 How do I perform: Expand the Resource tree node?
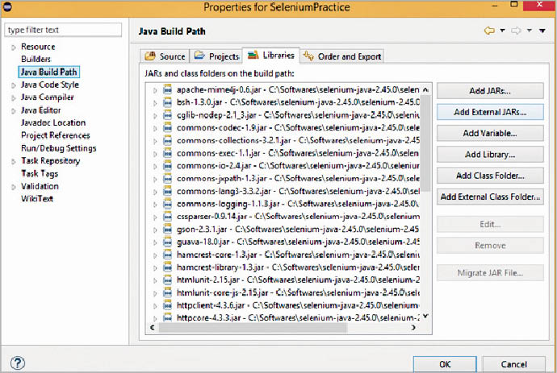pyautogui.click(x=13, y=48)
